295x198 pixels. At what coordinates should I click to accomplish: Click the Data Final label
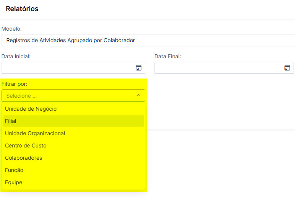[168, 56]
